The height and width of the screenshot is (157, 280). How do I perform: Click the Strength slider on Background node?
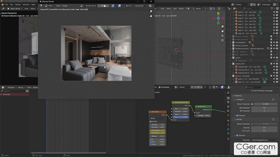pyautogui.click(x=203, y=115)
